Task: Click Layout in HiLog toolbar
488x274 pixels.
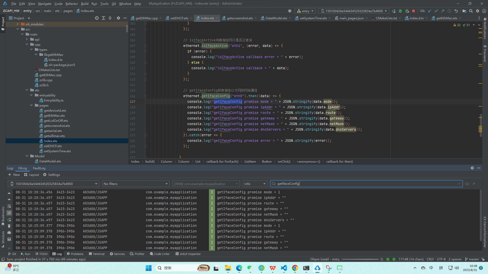Action: tap(32, 175)
